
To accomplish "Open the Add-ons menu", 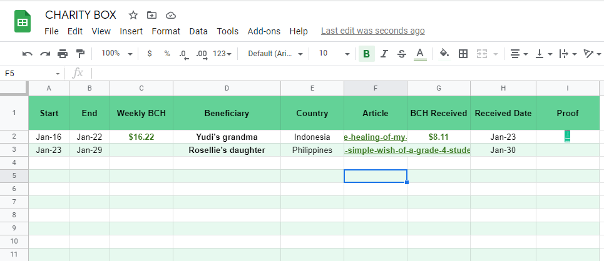I will (x=264, y=31).
